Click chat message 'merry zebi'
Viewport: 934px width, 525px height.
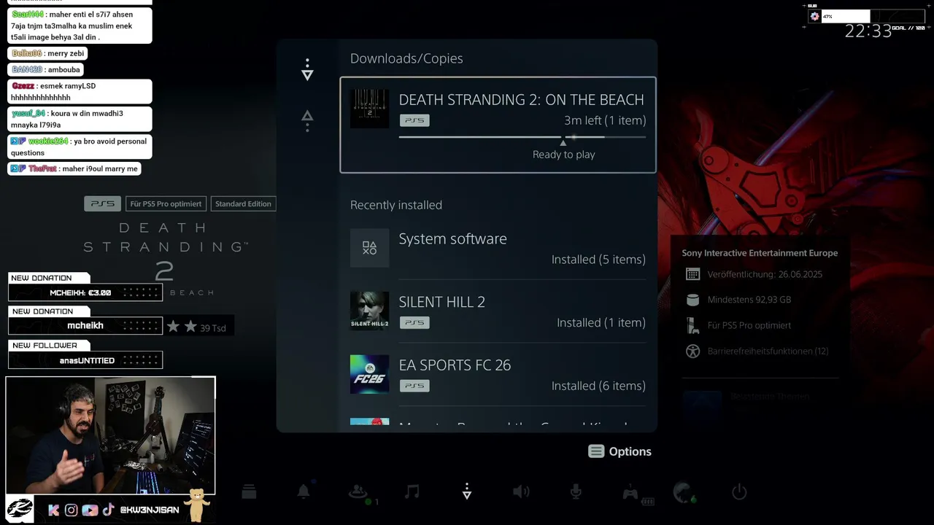(47, 53)
